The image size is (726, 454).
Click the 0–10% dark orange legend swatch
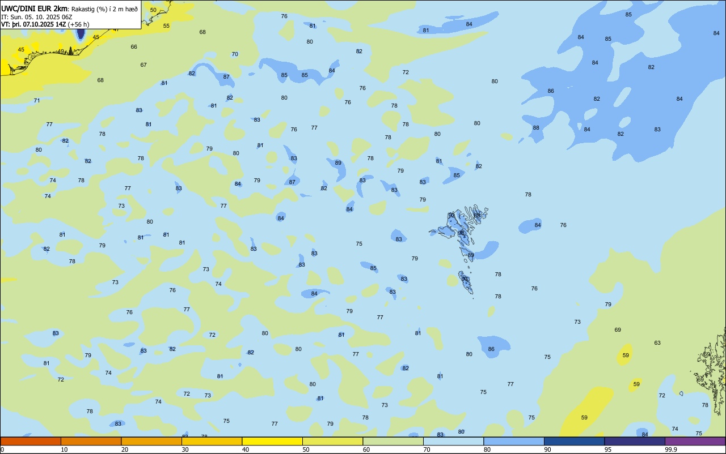pos(31,441)
